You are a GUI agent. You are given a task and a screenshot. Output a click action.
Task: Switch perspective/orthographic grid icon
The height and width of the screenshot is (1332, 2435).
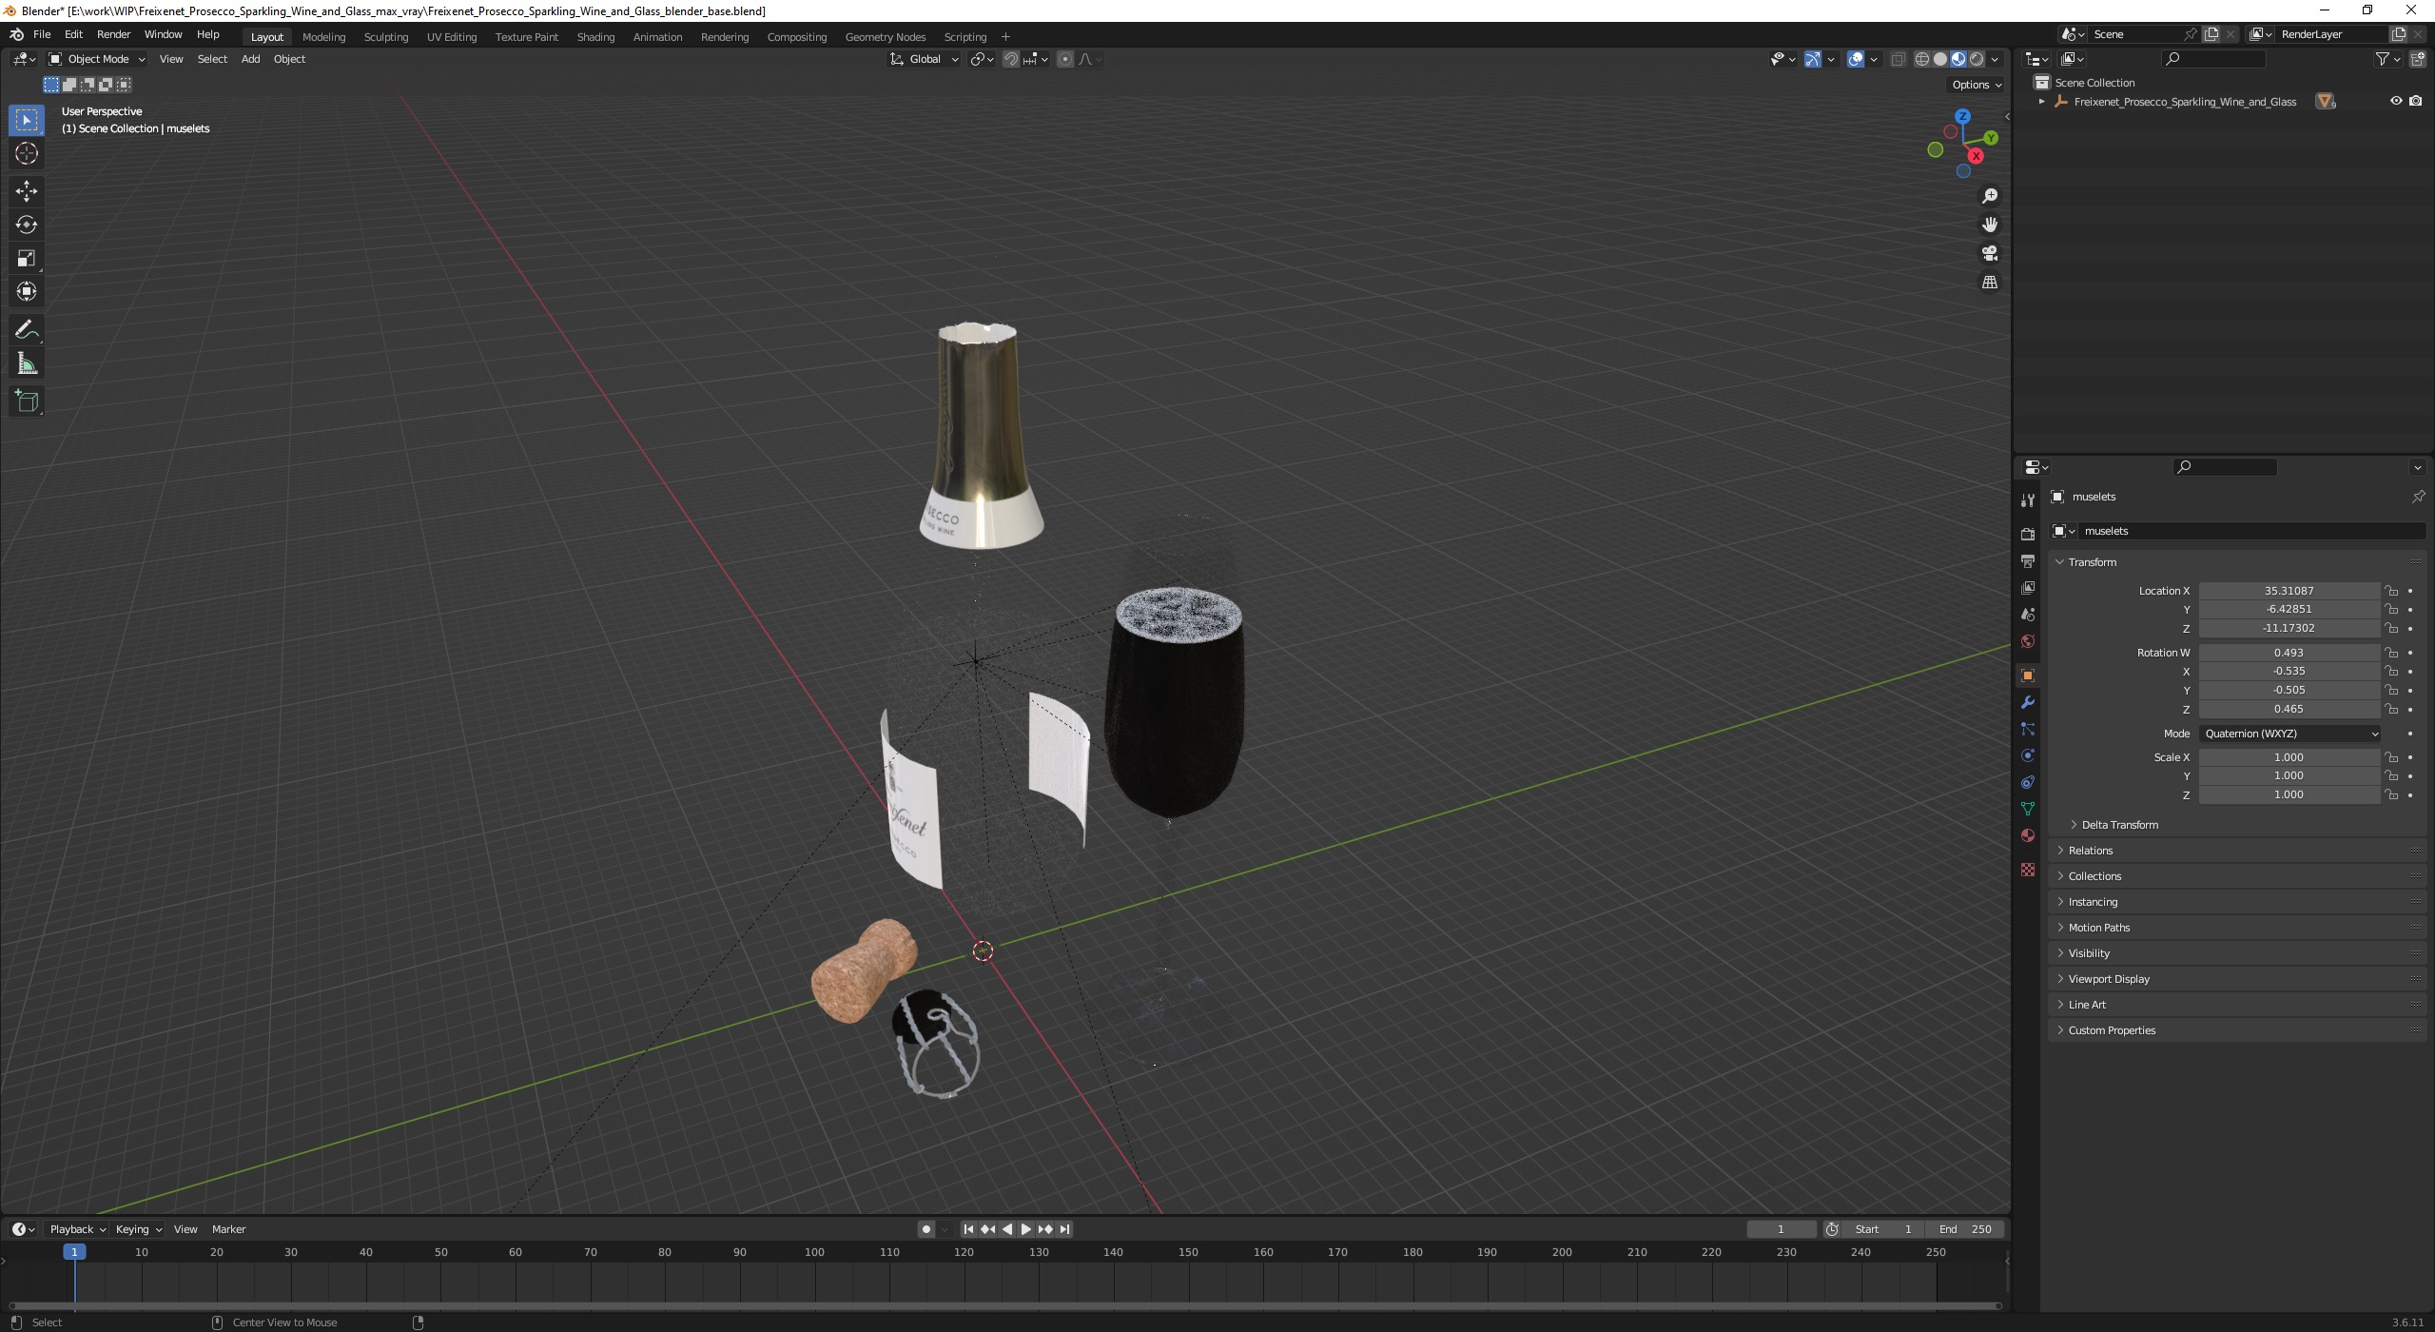tap(1989, 283)
